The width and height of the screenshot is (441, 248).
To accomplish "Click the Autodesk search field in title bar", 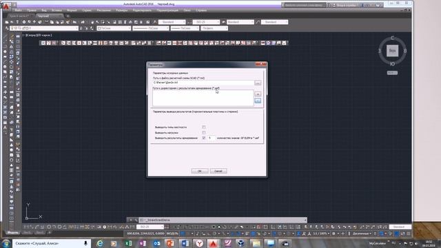I will [x=305, y=5].
